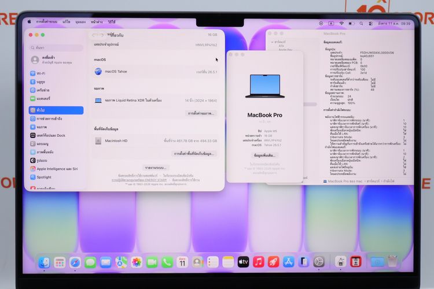Open Contacts from the Dock
The image size is (434, 289).
coord(197,262)
